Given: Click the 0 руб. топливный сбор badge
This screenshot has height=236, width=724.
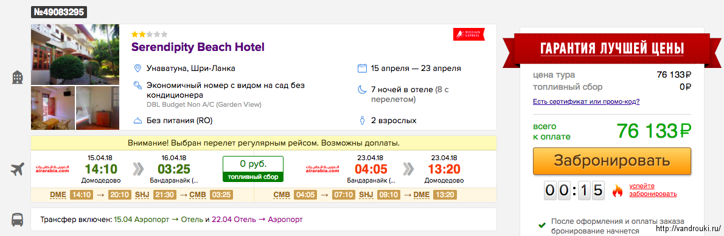Looking at the screenshot, I should tap(252, 169).
